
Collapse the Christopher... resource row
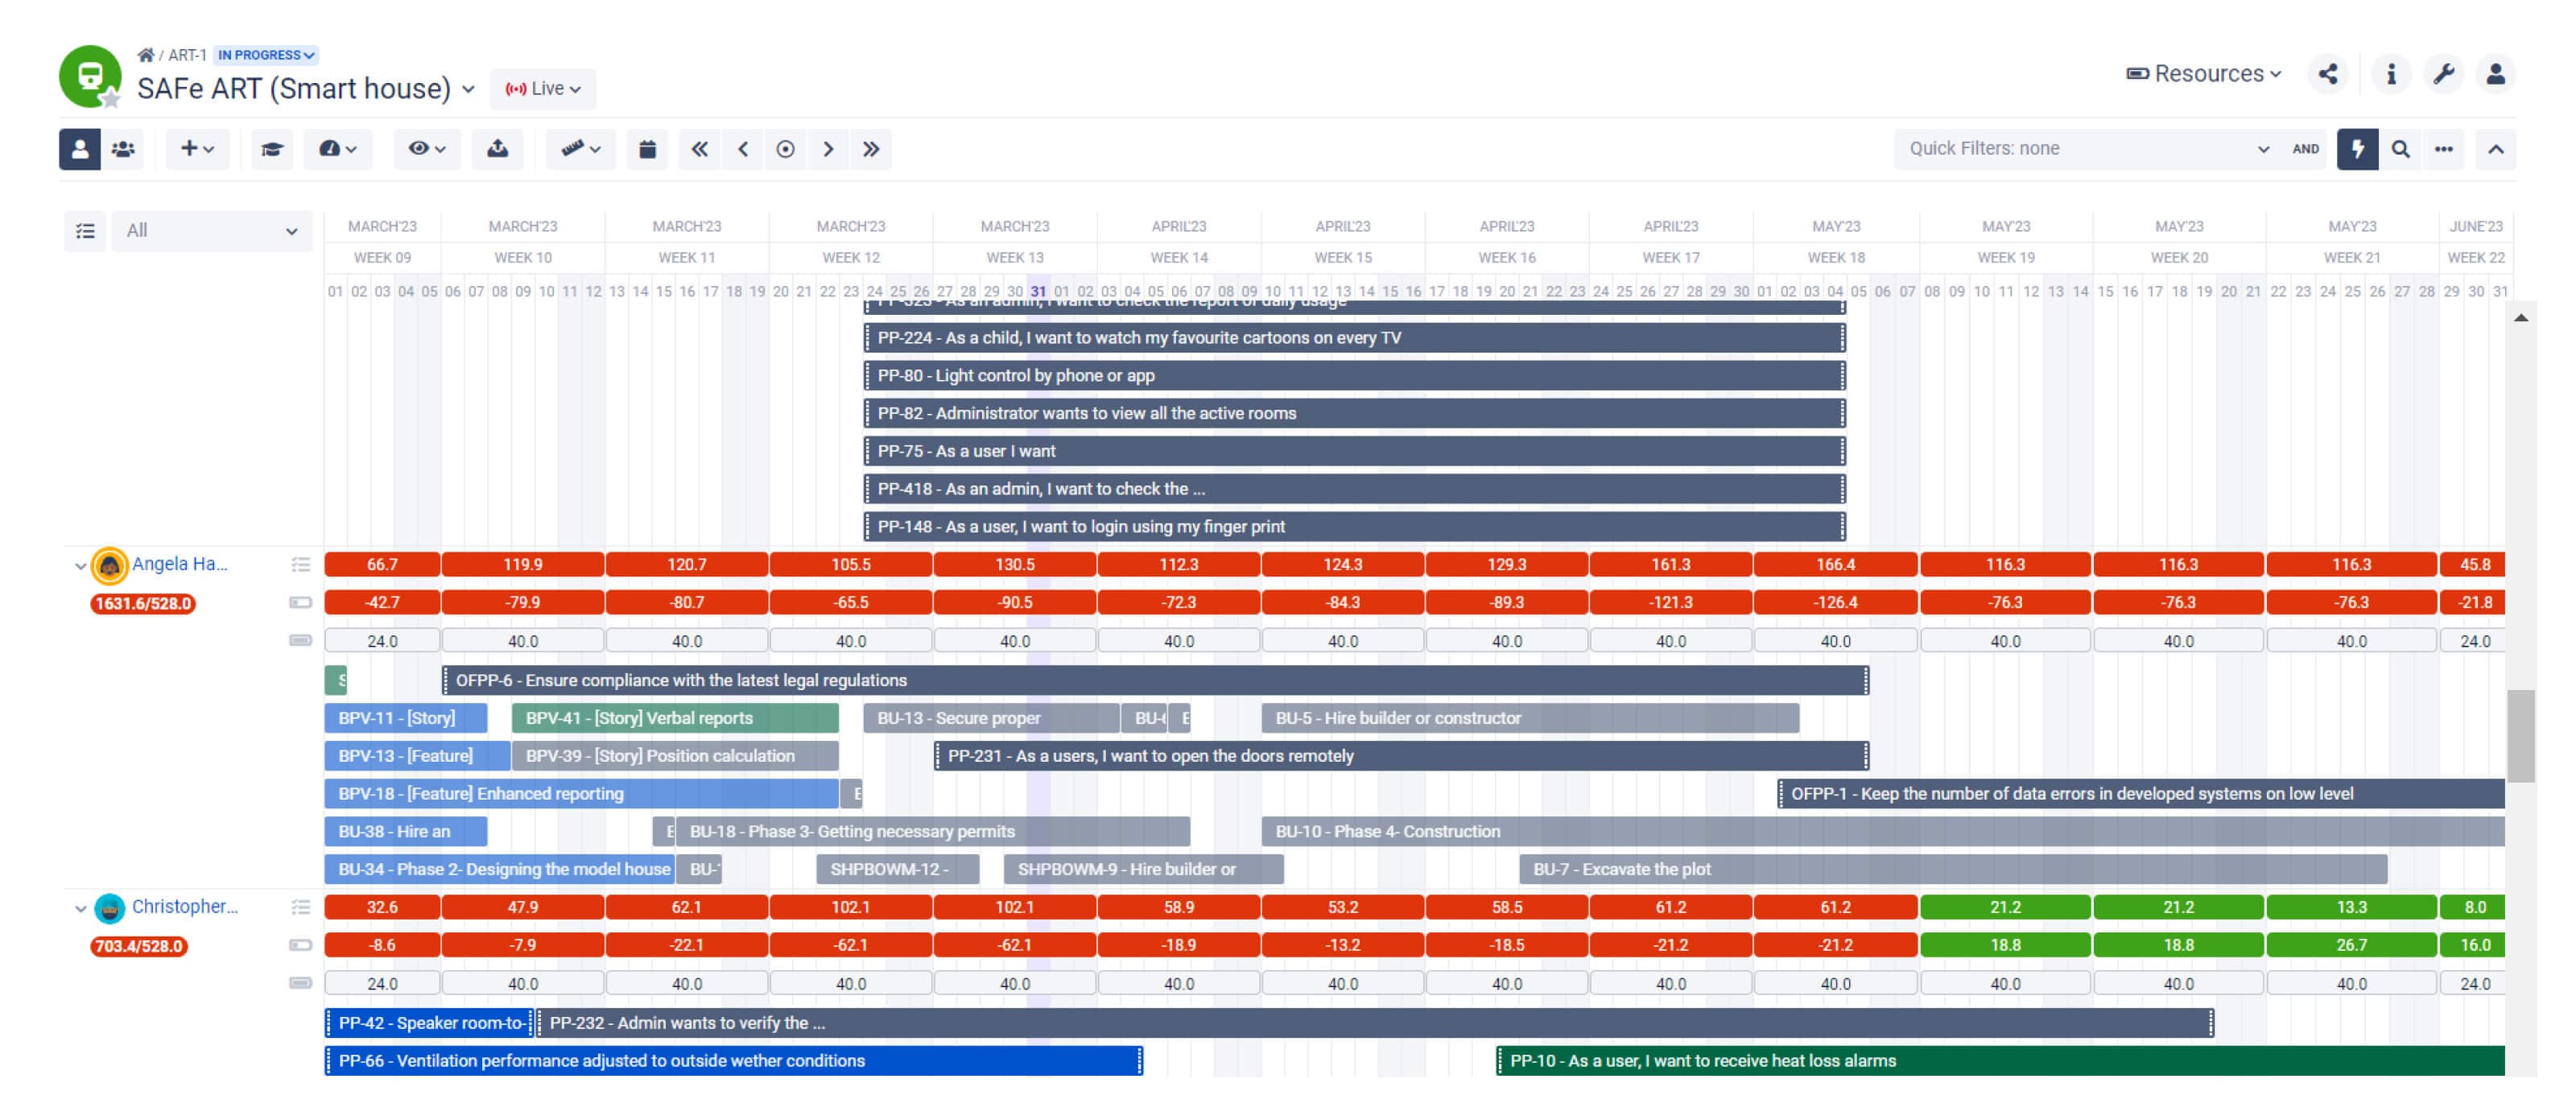[80, 909]
